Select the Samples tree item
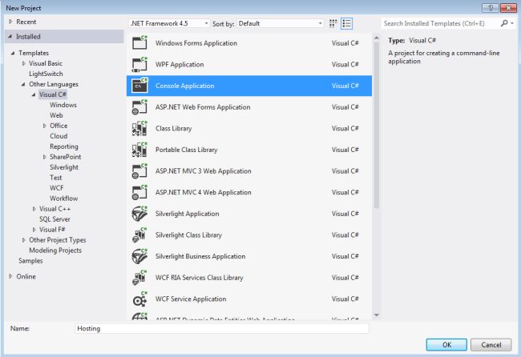 [30, 261]
